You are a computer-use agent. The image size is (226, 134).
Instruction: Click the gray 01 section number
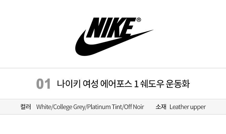(43, 84)
